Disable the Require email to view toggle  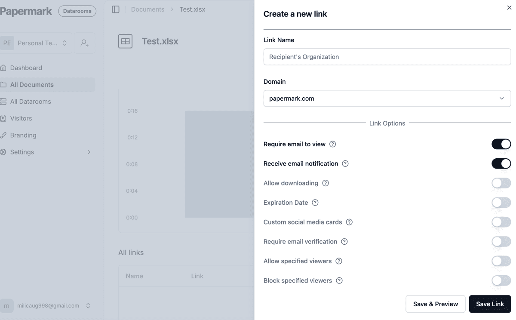(501, 144)
